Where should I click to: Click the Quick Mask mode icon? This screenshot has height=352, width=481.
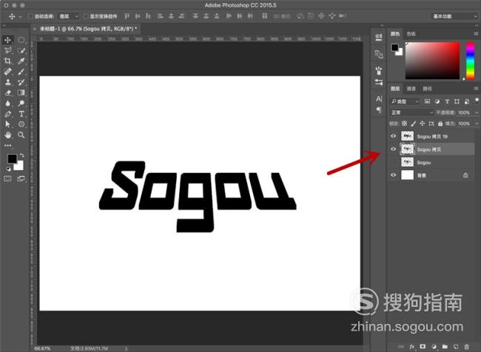(x=7, y=178)
